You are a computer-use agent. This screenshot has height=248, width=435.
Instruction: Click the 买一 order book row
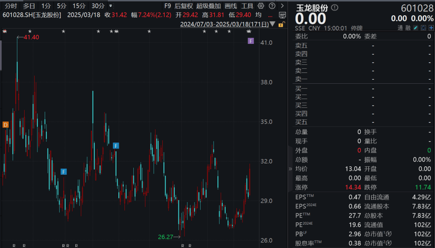(x=363, y=89)
